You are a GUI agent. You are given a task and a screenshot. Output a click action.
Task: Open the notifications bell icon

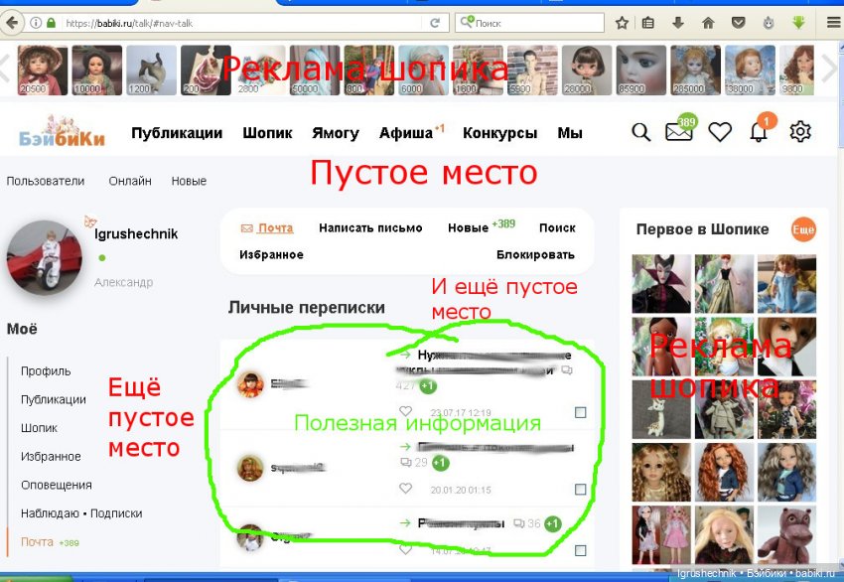[760, 132]
